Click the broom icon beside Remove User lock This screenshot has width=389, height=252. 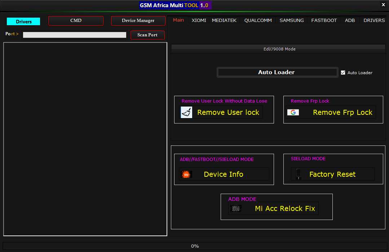click(x=186, y=112)
